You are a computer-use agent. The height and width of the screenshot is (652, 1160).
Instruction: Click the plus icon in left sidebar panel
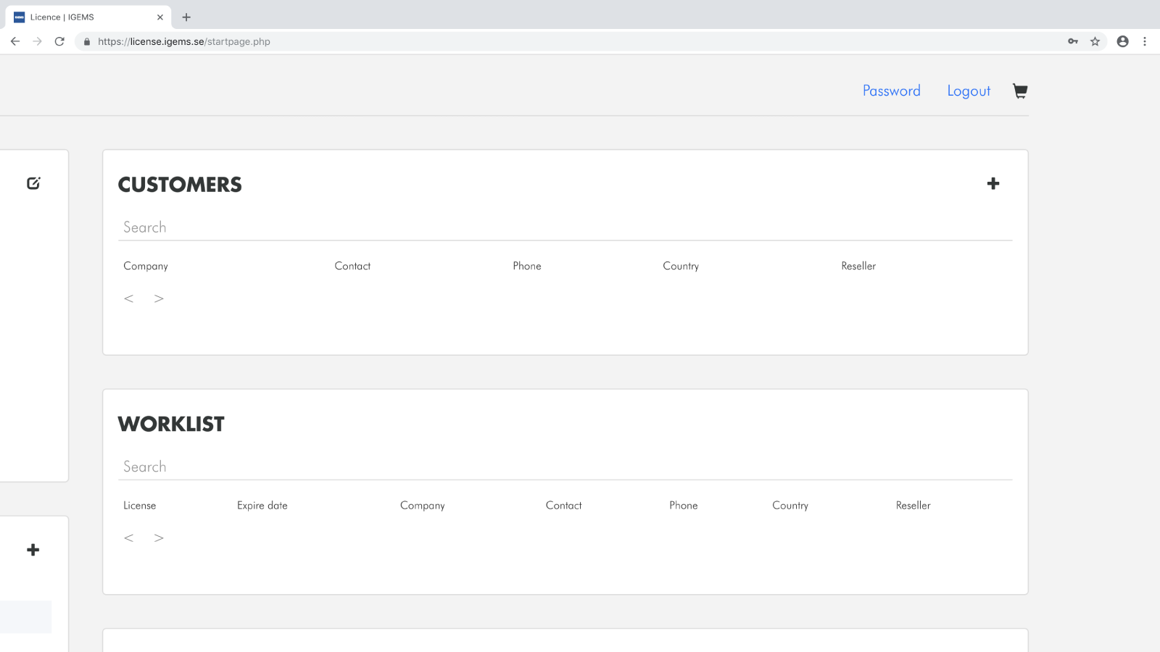[x=33, y=550]
